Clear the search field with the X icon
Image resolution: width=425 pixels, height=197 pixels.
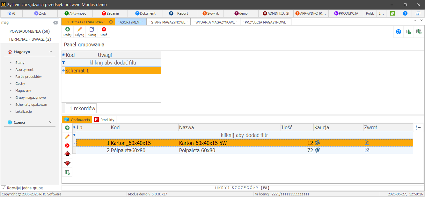55,23
